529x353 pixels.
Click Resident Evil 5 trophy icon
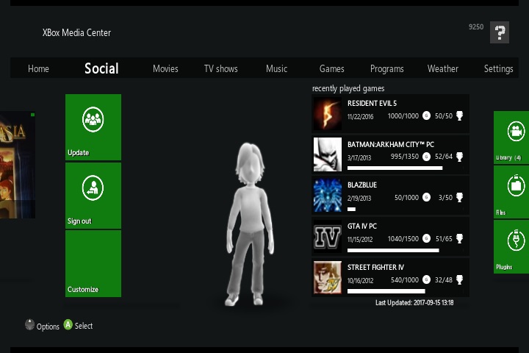click(459, 115)
